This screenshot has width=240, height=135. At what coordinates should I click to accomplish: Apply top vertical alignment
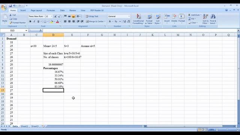(x=65, y=16)
